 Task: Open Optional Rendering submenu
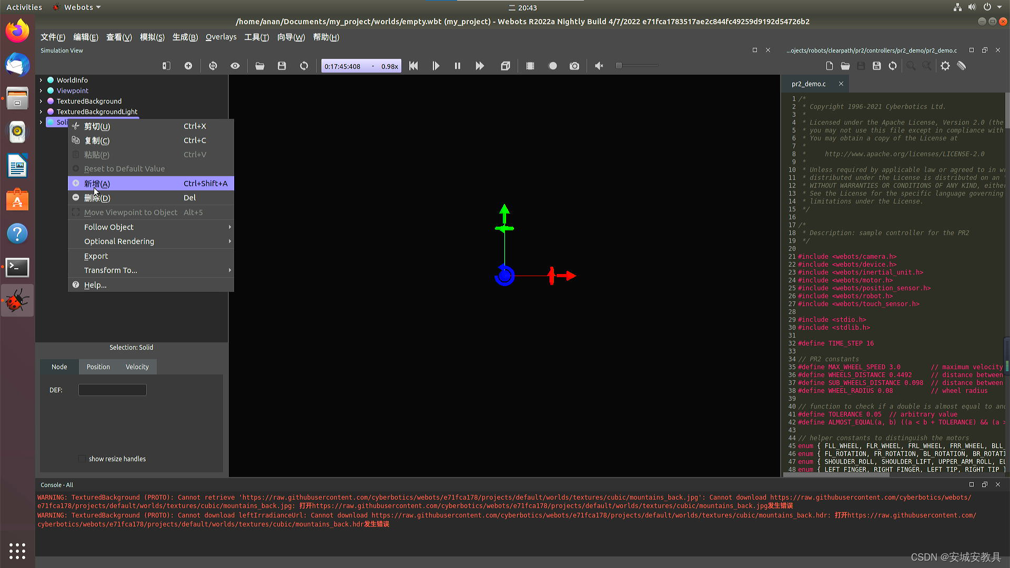pos(151,241)
